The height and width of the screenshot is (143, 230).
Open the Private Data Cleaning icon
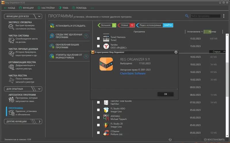[11, 54]
